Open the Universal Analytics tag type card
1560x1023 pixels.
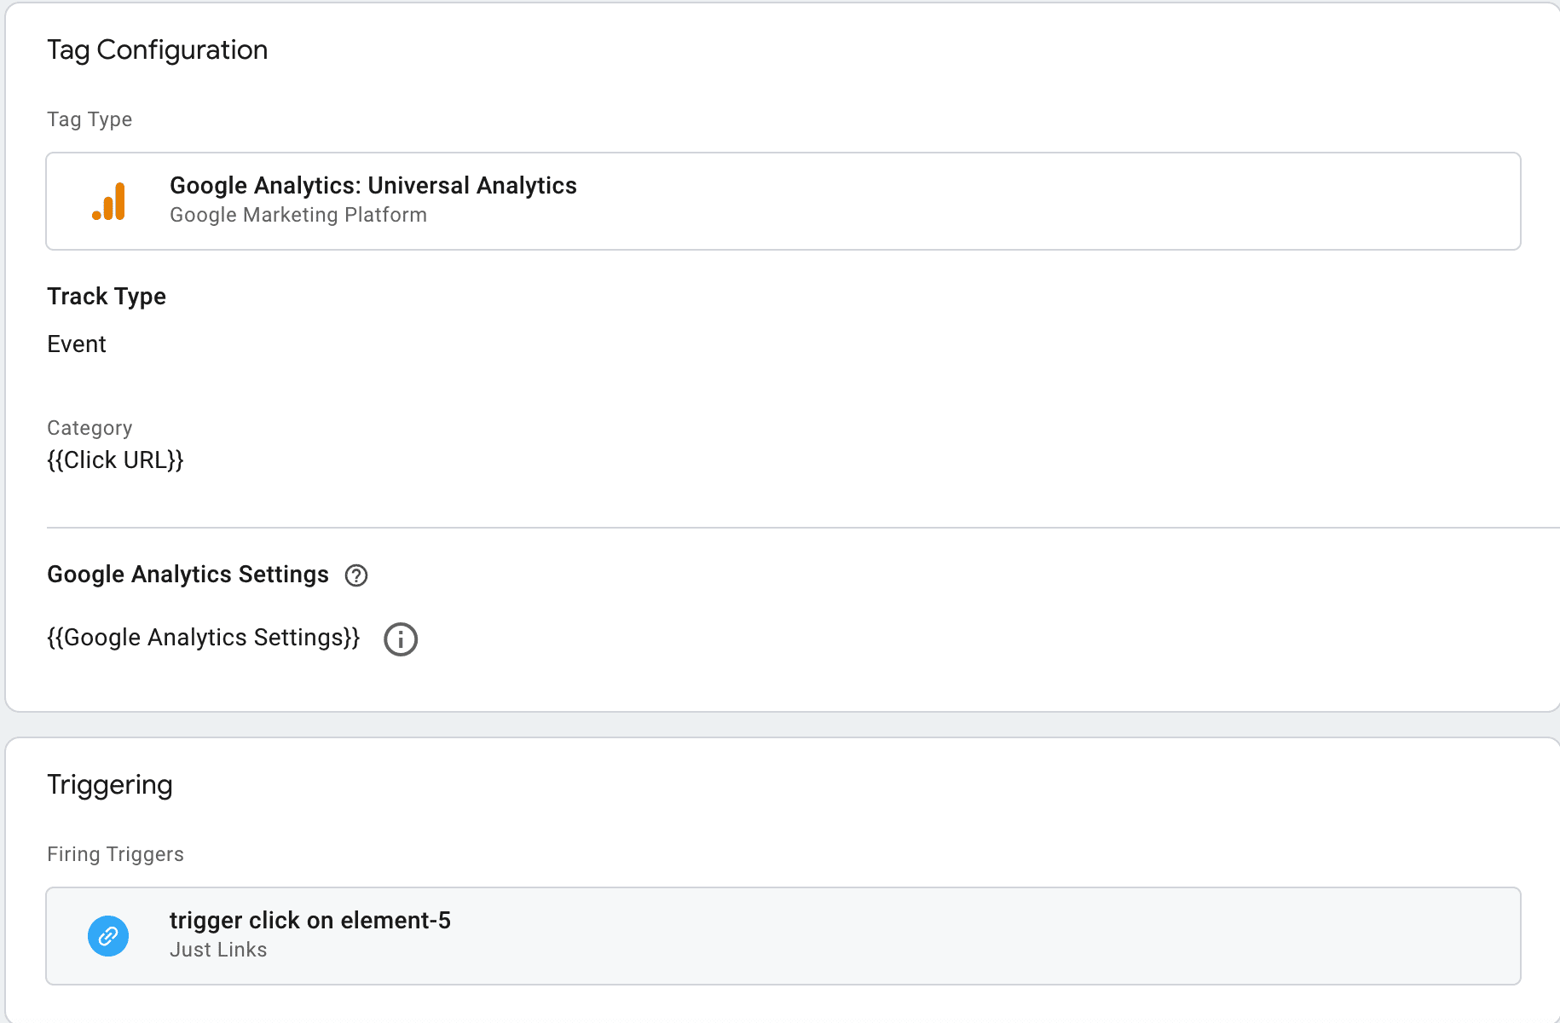[783, 201]
